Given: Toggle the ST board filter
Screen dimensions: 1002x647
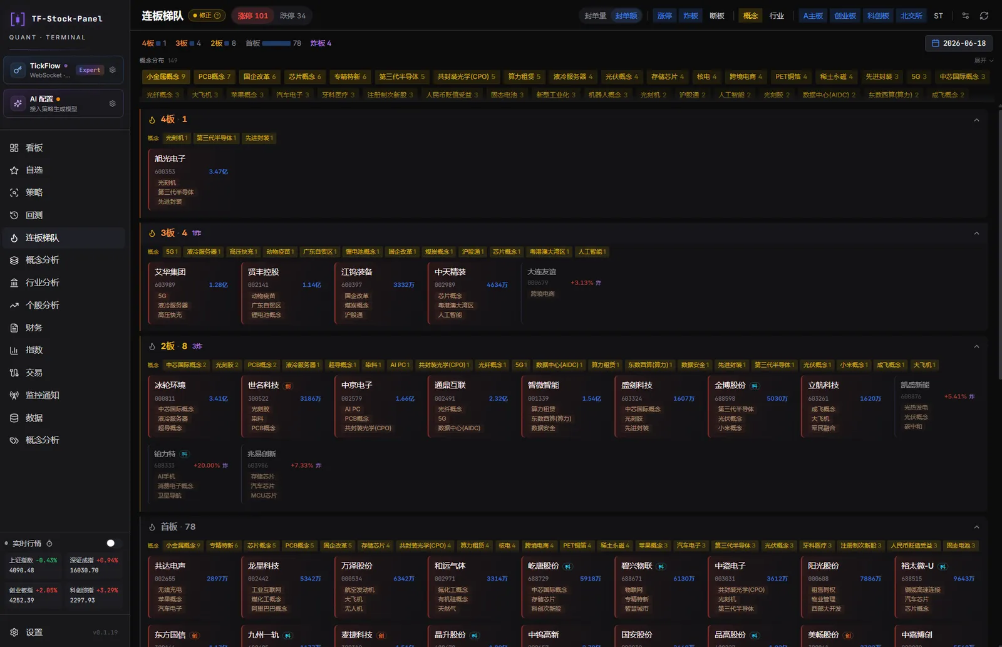Looking at the screenshot, I should (938, 16).
